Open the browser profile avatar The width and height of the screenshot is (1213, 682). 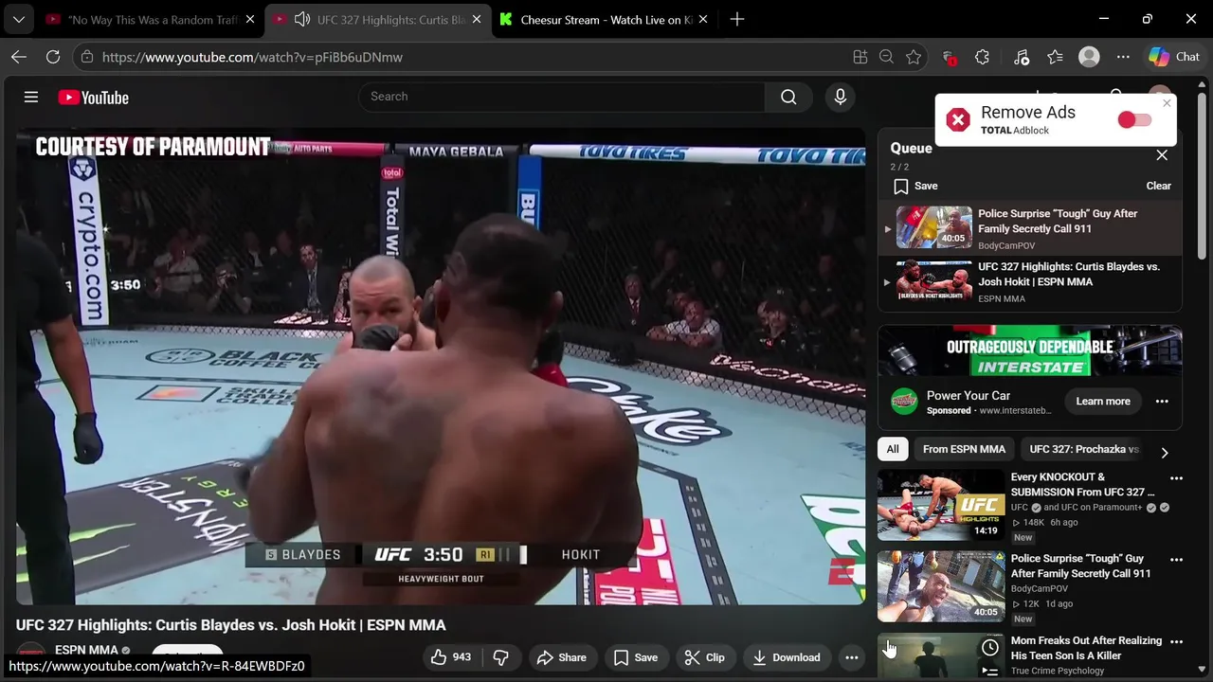1089,57
